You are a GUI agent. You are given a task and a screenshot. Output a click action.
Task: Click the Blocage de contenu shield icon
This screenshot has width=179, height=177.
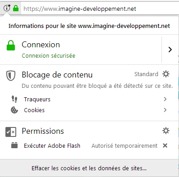[x=11, y=76]
